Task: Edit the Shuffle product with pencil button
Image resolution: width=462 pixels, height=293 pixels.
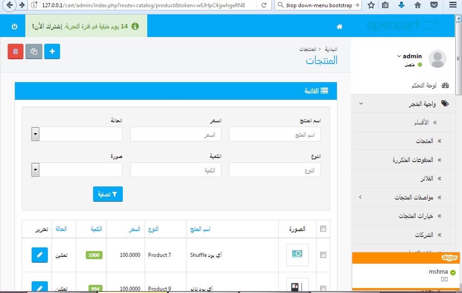Action: (40, 255)
